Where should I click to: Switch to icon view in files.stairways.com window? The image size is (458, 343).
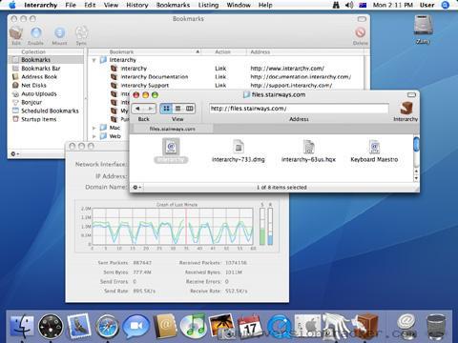[166, 109]
